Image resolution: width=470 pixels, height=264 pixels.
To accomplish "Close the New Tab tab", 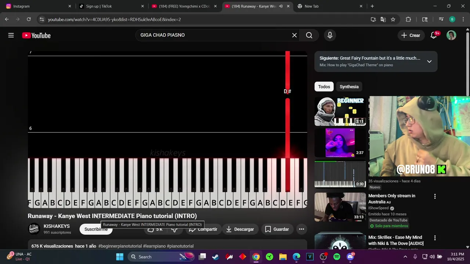I will tap(361, 6).
